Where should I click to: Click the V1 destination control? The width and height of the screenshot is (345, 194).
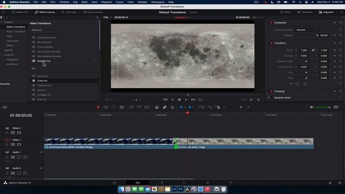click(7, 140)
